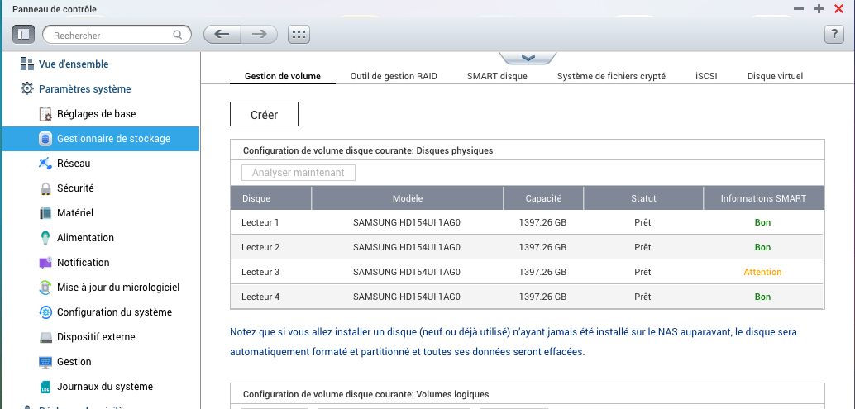
Task: Click the Bon SMART status for Lecteur 2
Action: [x=762, y=247]
